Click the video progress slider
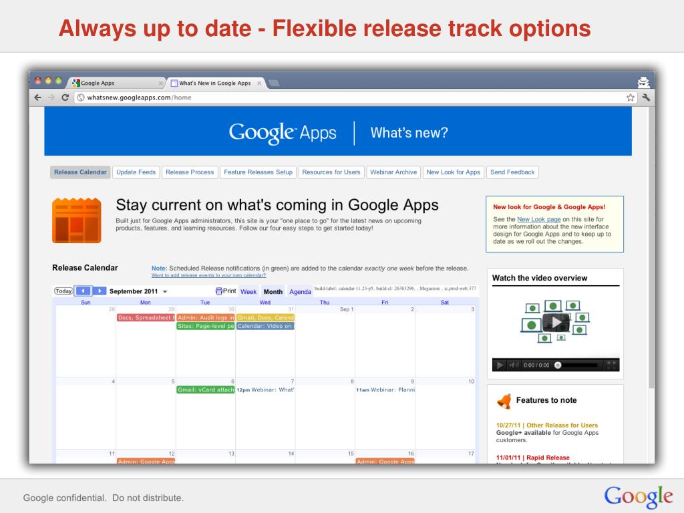Image resolution: width=684 pixels, height=513 pixels. pyautogui.click(x=577, y=365)
